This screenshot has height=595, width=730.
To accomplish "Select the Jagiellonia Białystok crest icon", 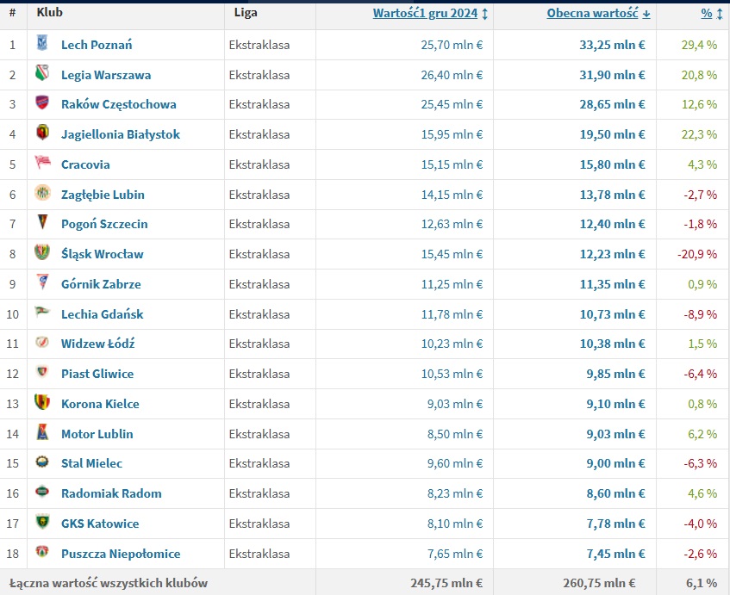I will click(x=42, y=133).
